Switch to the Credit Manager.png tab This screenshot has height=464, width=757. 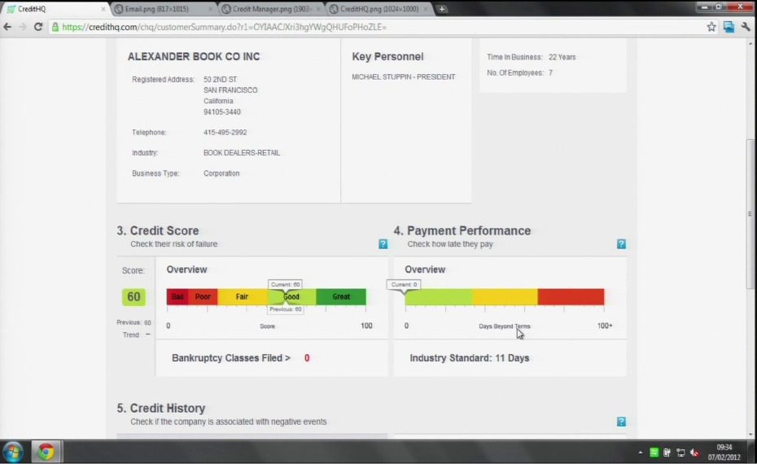pos(270,9)
